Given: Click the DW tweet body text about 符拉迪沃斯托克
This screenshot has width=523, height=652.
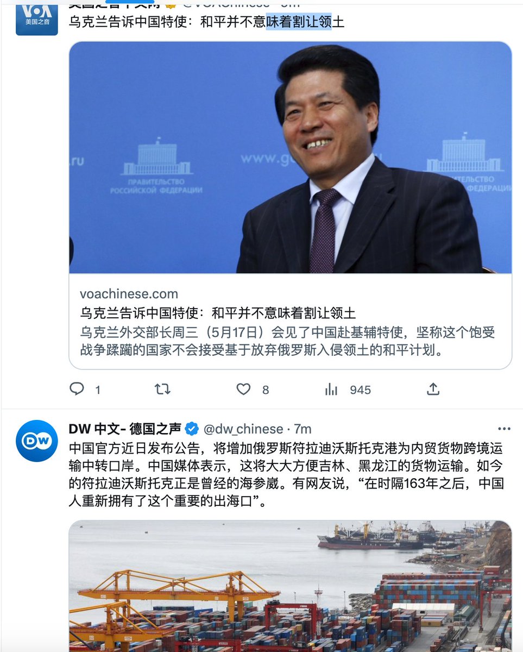Looking at the screenshot, I should pyautogui.click(x=286, y=474).
